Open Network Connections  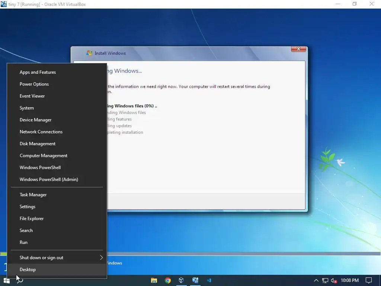(x=57, y=132)
